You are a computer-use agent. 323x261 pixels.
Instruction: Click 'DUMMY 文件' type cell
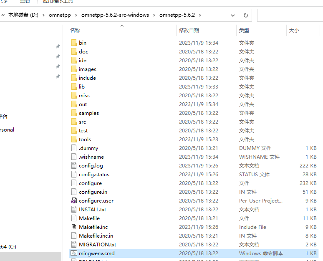click(x=255, y=148)
